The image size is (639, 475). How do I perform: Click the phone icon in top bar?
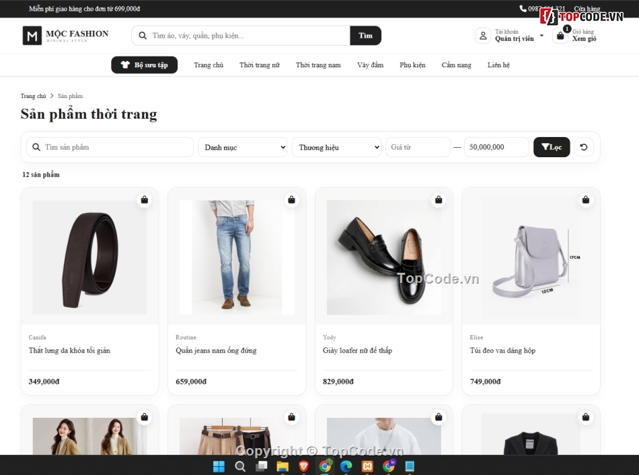click(523, 9)
